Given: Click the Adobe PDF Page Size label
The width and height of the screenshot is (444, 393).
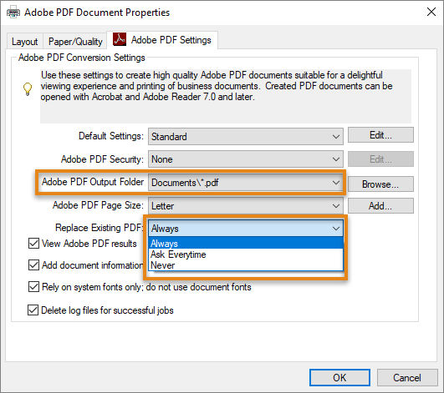Looking at the screenshot, I should pos(98,205).
